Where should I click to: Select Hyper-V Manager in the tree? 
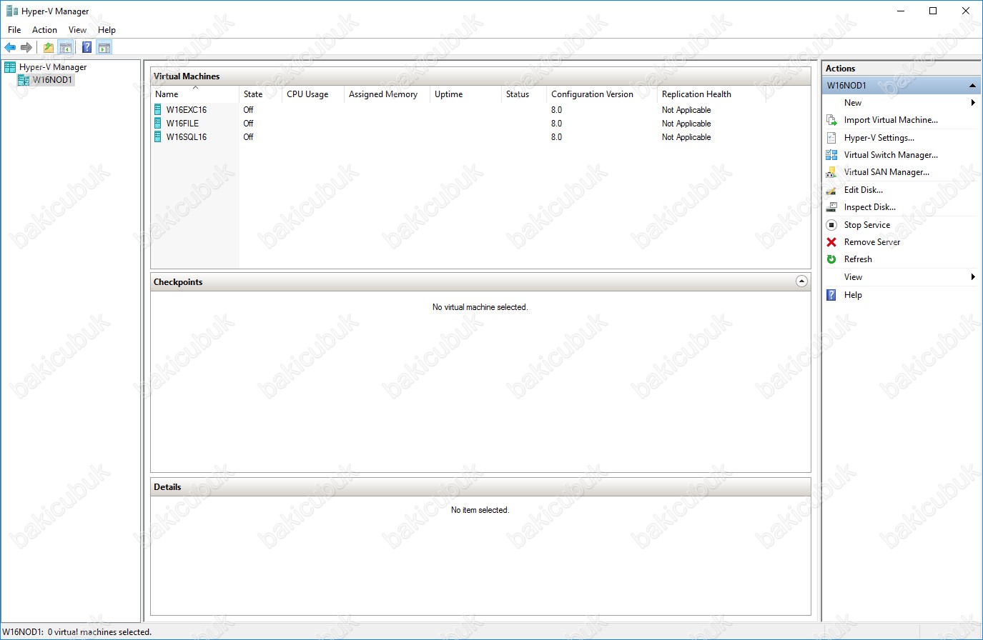pyautogui.click(x=53, y=67)
